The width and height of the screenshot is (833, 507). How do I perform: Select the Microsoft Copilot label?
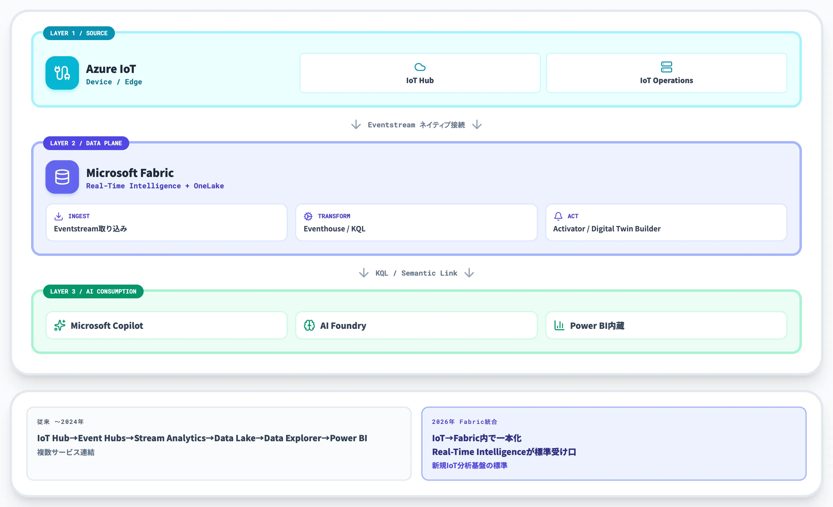pyautogui.click(x=107, y=326)
